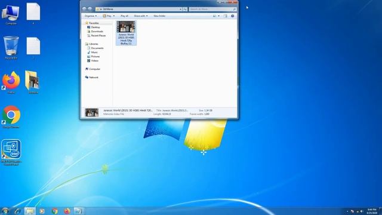Open the volume control in the system tray

[362, 211]
